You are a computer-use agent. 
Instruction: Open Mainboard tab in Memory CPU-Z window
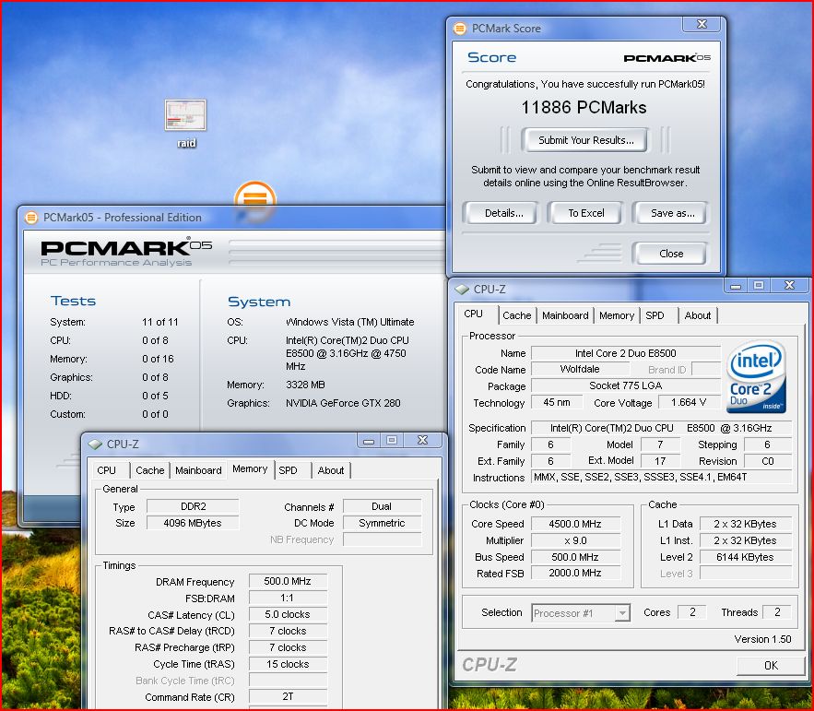click(198, 470)
